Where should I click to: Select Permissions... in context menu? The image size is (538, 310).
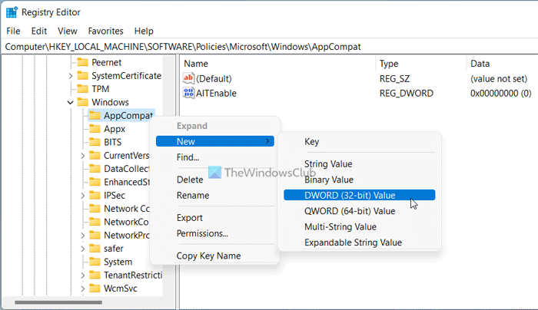click(202, 233)
